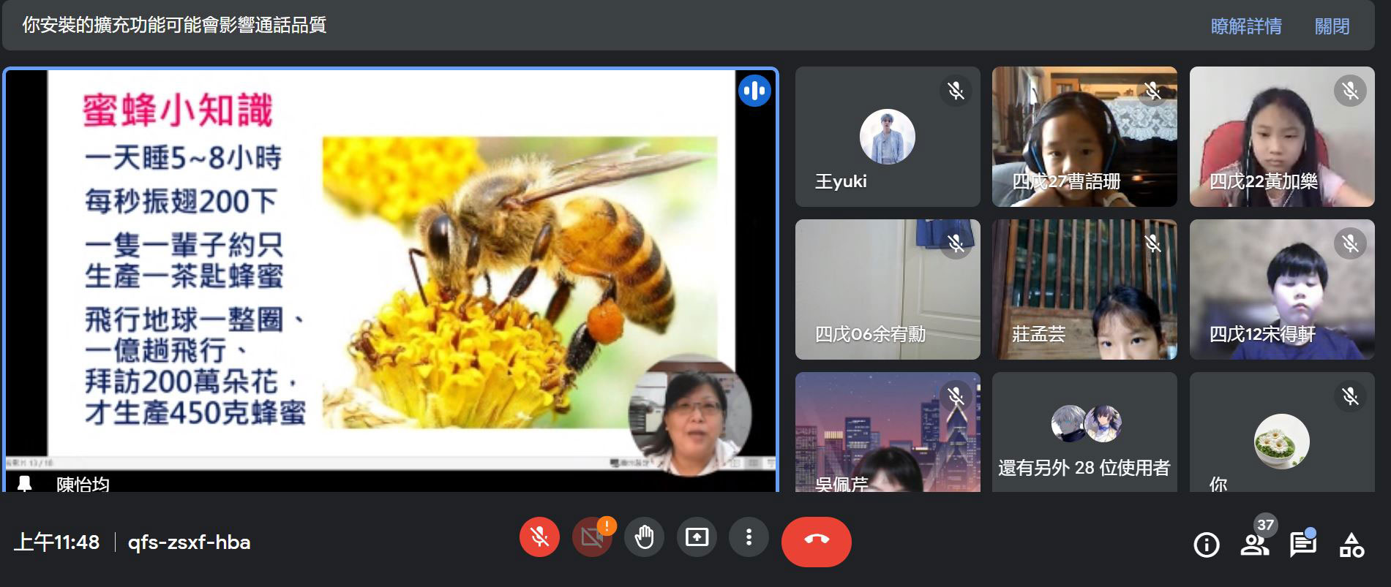
Task: Turn on the camera using the crossed-out video button
Action: coord(591,538)
